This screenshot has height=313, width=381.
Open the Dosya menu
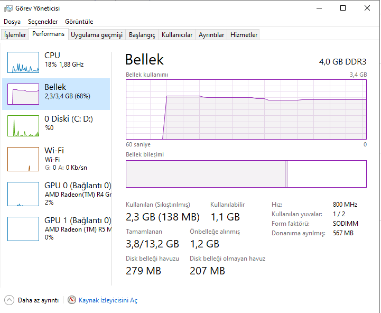(x=12, y=22)
